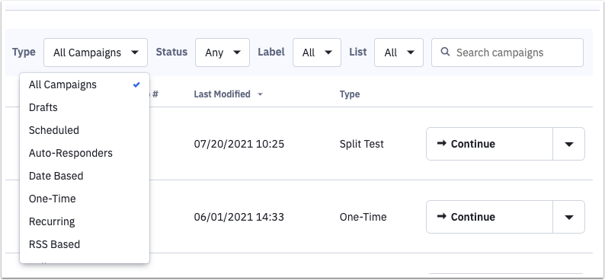The width and height of the screenshot is (605, 280).
Task: Expand the options arrow for 06/01/2021 row
Action: click(568, 217)
